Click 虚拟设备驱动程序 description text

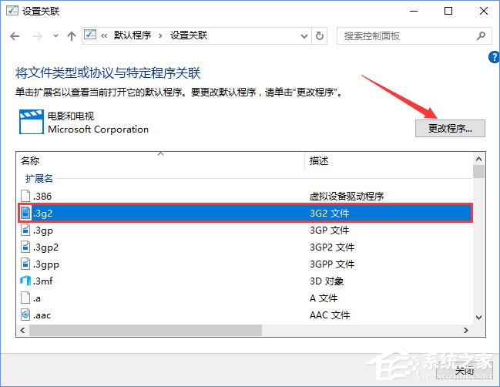(x=347, y=196)
